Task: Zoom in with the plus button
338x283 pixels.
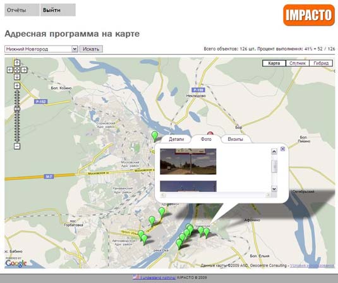Action: 17,86
